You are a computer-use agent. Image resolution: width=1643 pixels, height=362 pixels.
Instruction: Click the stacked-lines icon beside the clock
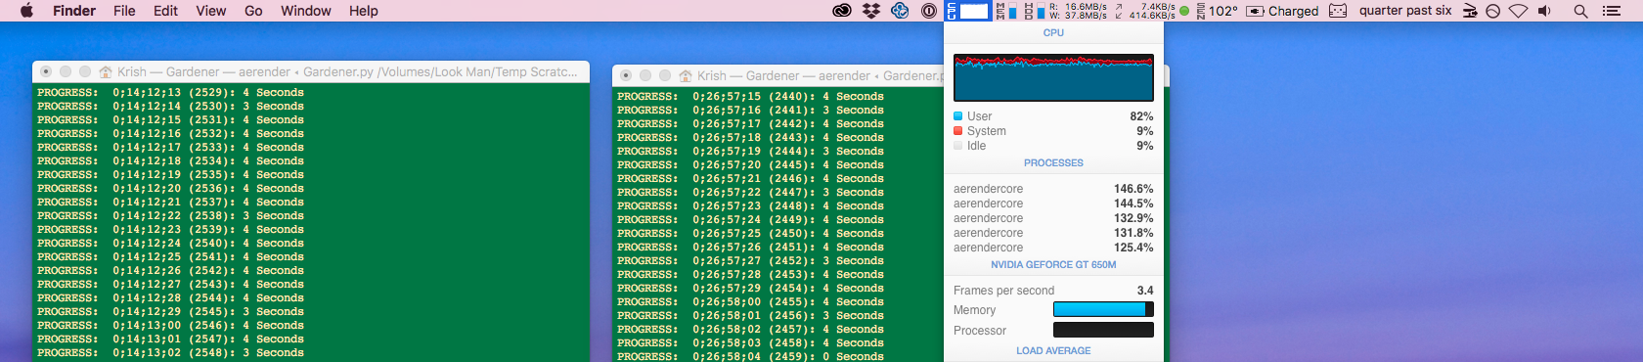tap(1470, 11)
